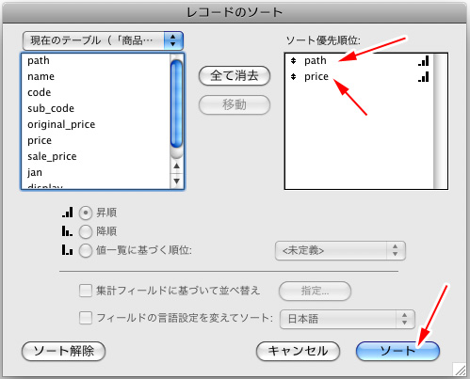
Task: Click the reorder handle beside path
Action: click(x=293, y=60)
